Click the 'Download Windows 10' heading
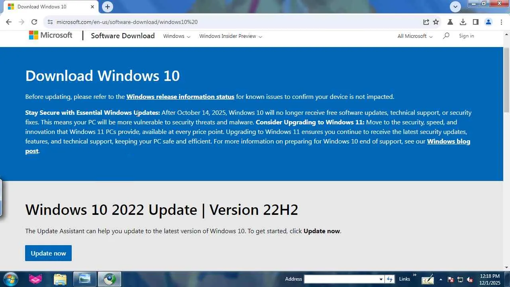Image resolution: width=510 pixels, height=287 pixels. pos(102,76)
